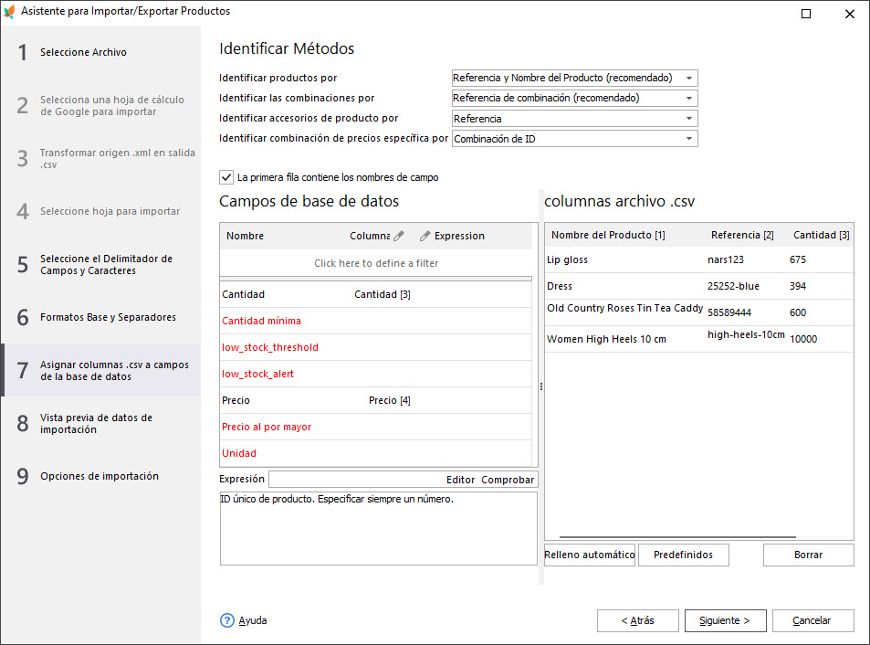
Task: Click the 'Cantidad [3]' column mapping cell
Action: pos(383,295)
